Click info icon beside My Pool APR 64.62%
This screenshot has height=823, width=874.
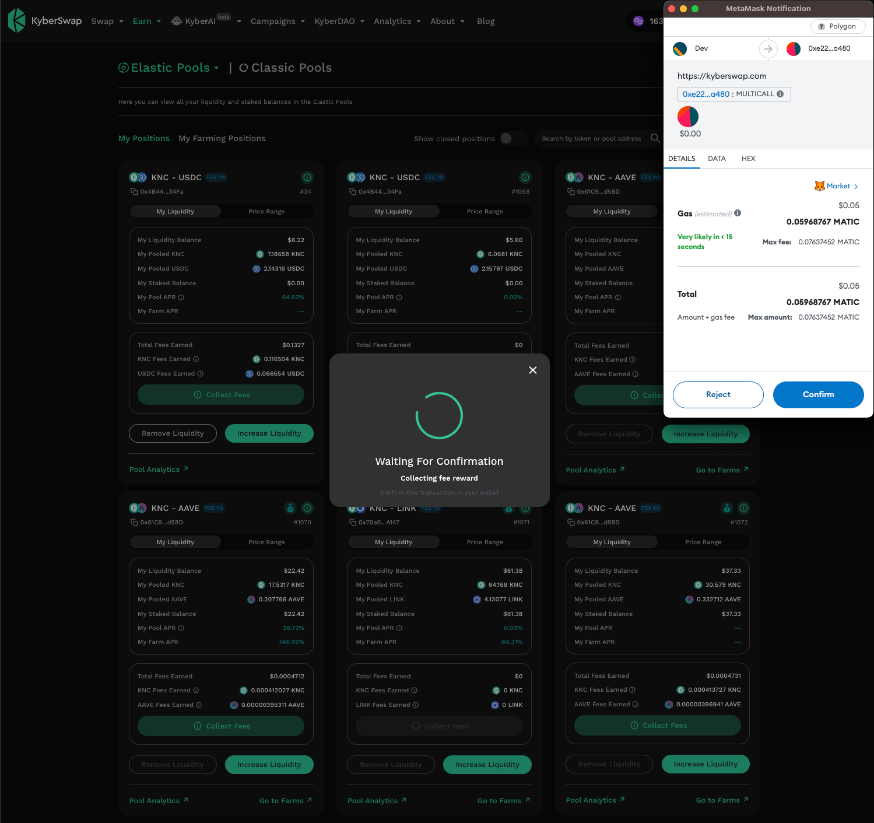(181, 297)
